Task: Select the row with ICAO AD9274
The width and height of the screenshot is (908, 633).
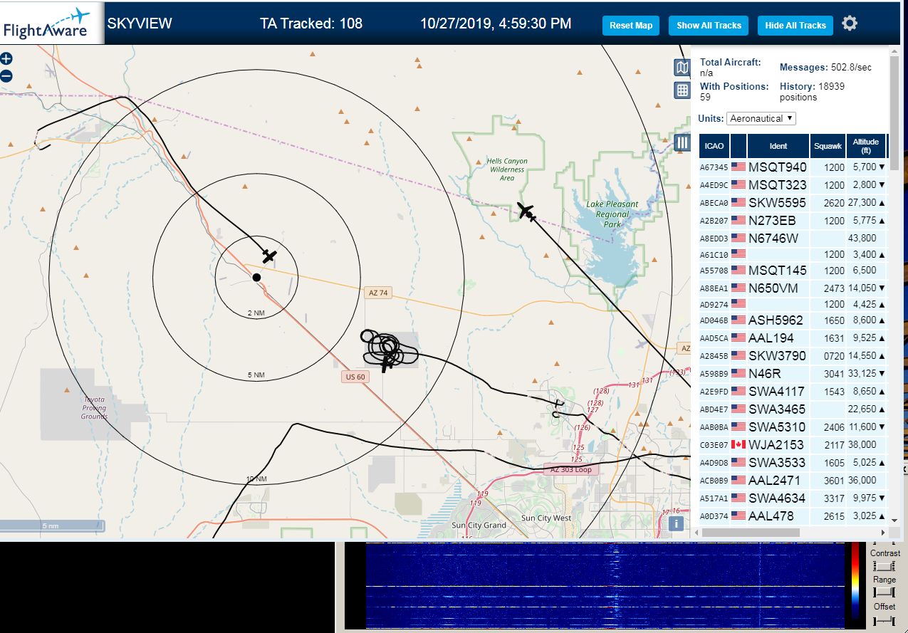Action: coord(793,304)
